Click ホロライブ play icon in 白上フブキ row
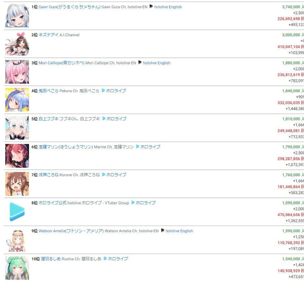This screenshot has height=282, width=304. tap(104, 119)
